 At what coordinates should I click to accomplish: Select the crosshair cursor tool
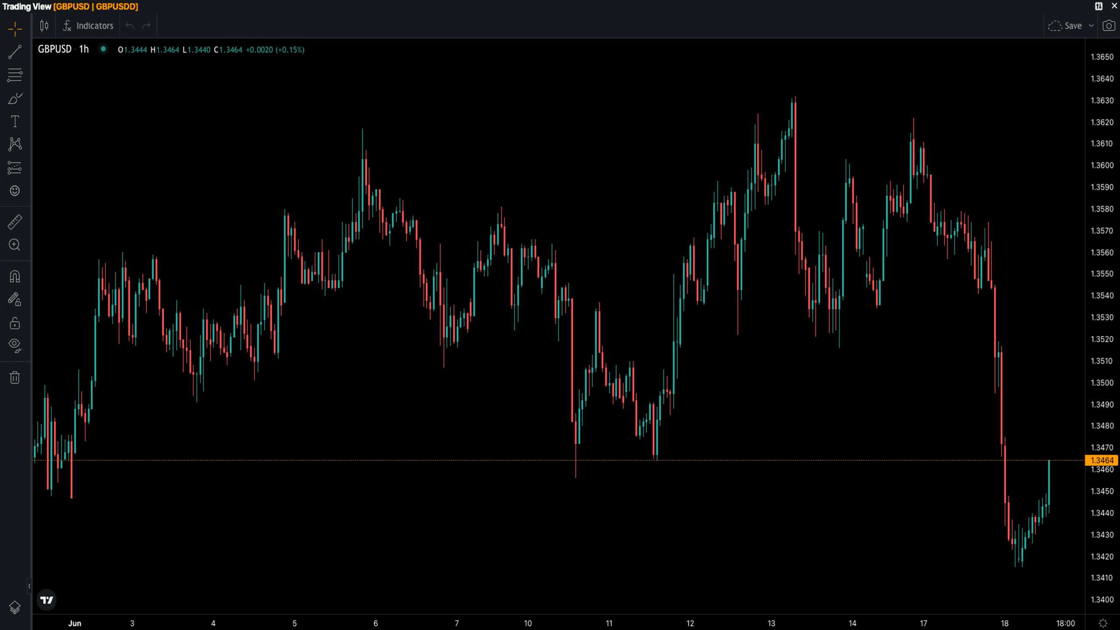click(15, 29)
